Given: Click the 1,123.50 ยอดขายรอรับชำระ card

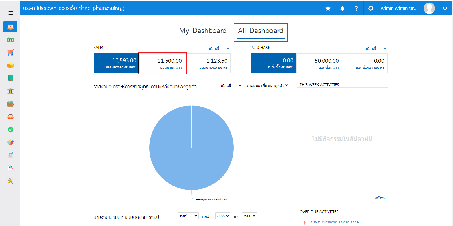Looking at the screenshot, I should point(208,63).
